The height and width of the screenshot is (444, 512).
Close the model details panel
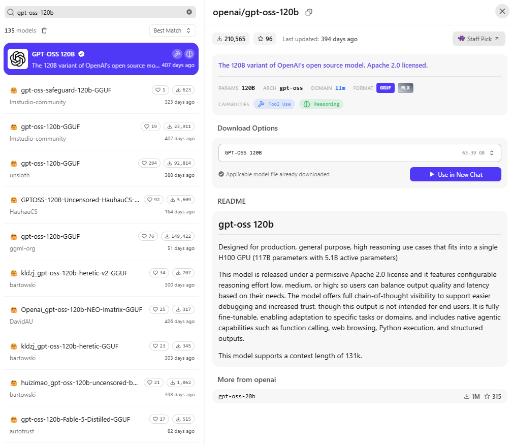[x=502, y=11]
